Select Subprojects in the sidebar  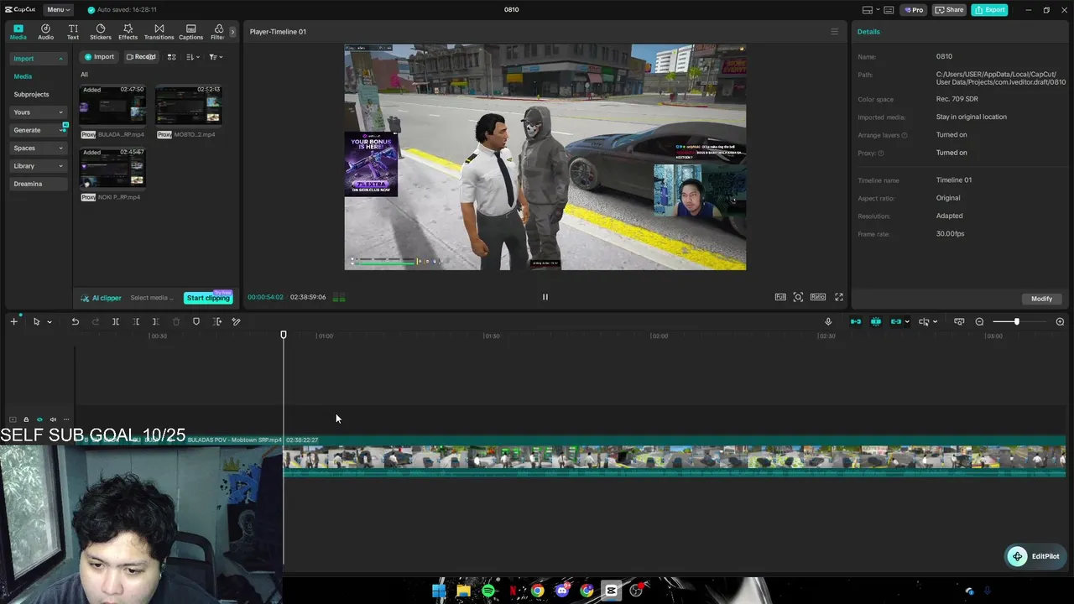31,95
